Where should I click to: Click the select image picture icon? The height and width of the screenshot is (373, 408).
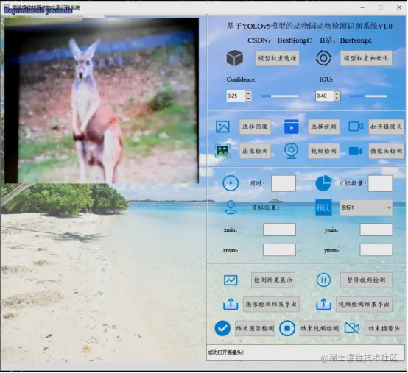[x=222, y=127]
